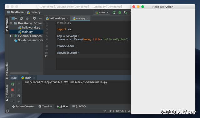Hide the Project panel with the minus icon
Image resolution: width=200 pixels, height=118 pixels.
pos(40,18)
